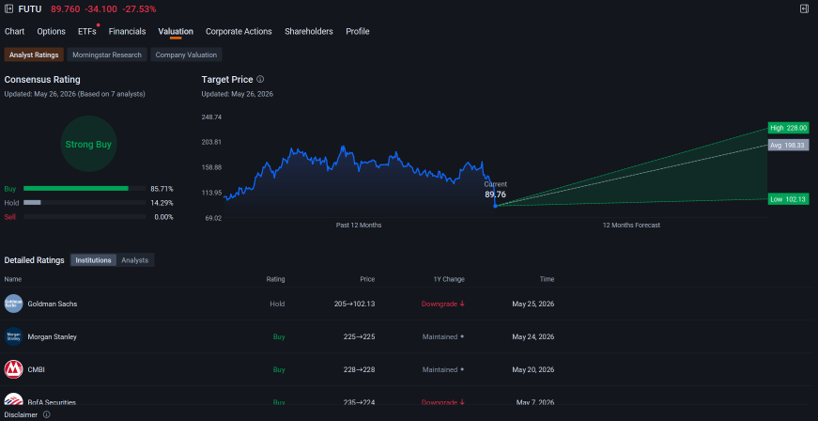Open the Profile tab

click(358, 31)
